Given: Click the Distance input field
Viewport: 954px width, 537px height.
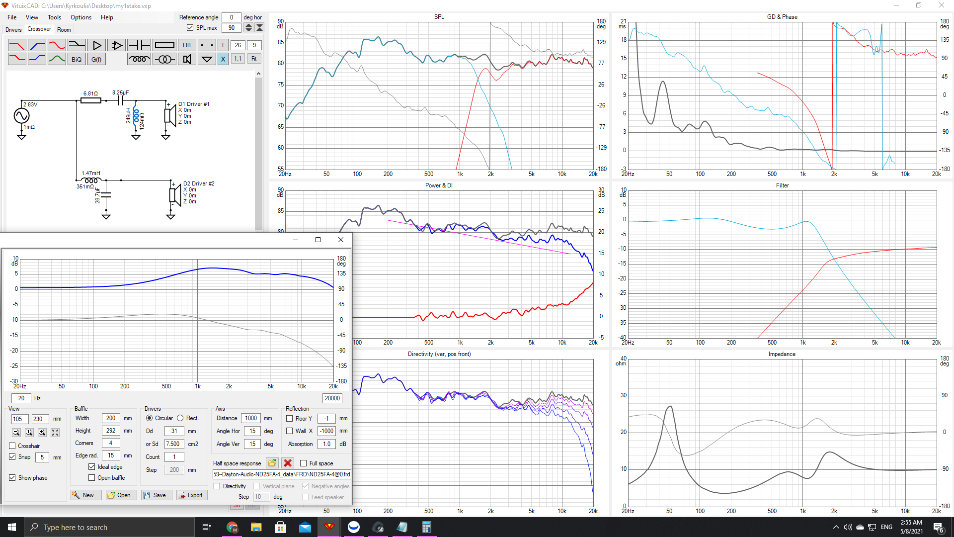Looking at the screenshot, I should (251, 418).
